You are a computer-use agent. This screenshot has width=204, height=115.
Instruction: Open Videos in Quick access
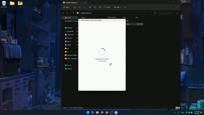coord(69,45)
